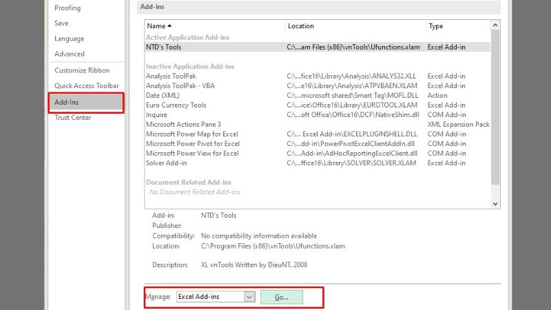Click the Description text XL vnTools

click(x=254, y=265)
